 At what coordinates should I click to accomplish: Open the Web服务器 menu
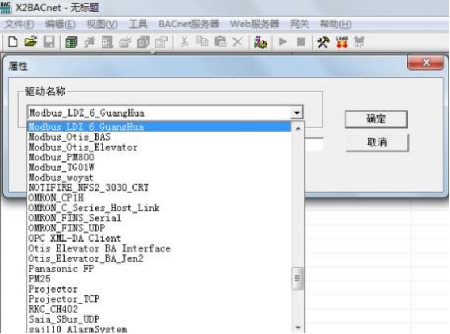(255, 24)
